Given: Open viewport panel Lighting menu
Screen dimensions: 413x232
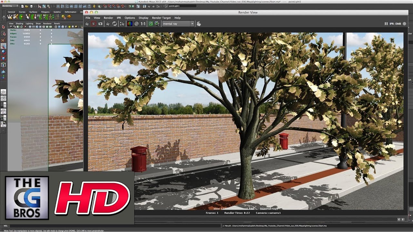Looking at the screenshot, I should pos(29,24).
